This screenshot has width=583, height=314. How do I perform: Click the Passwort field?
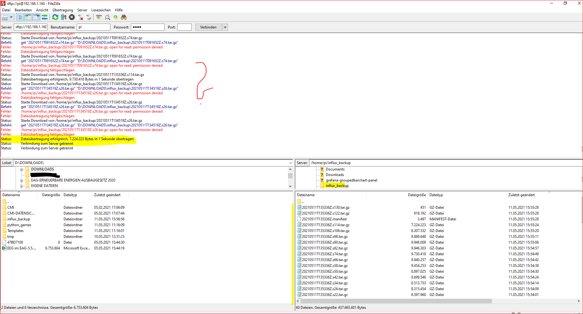[148, 27]
